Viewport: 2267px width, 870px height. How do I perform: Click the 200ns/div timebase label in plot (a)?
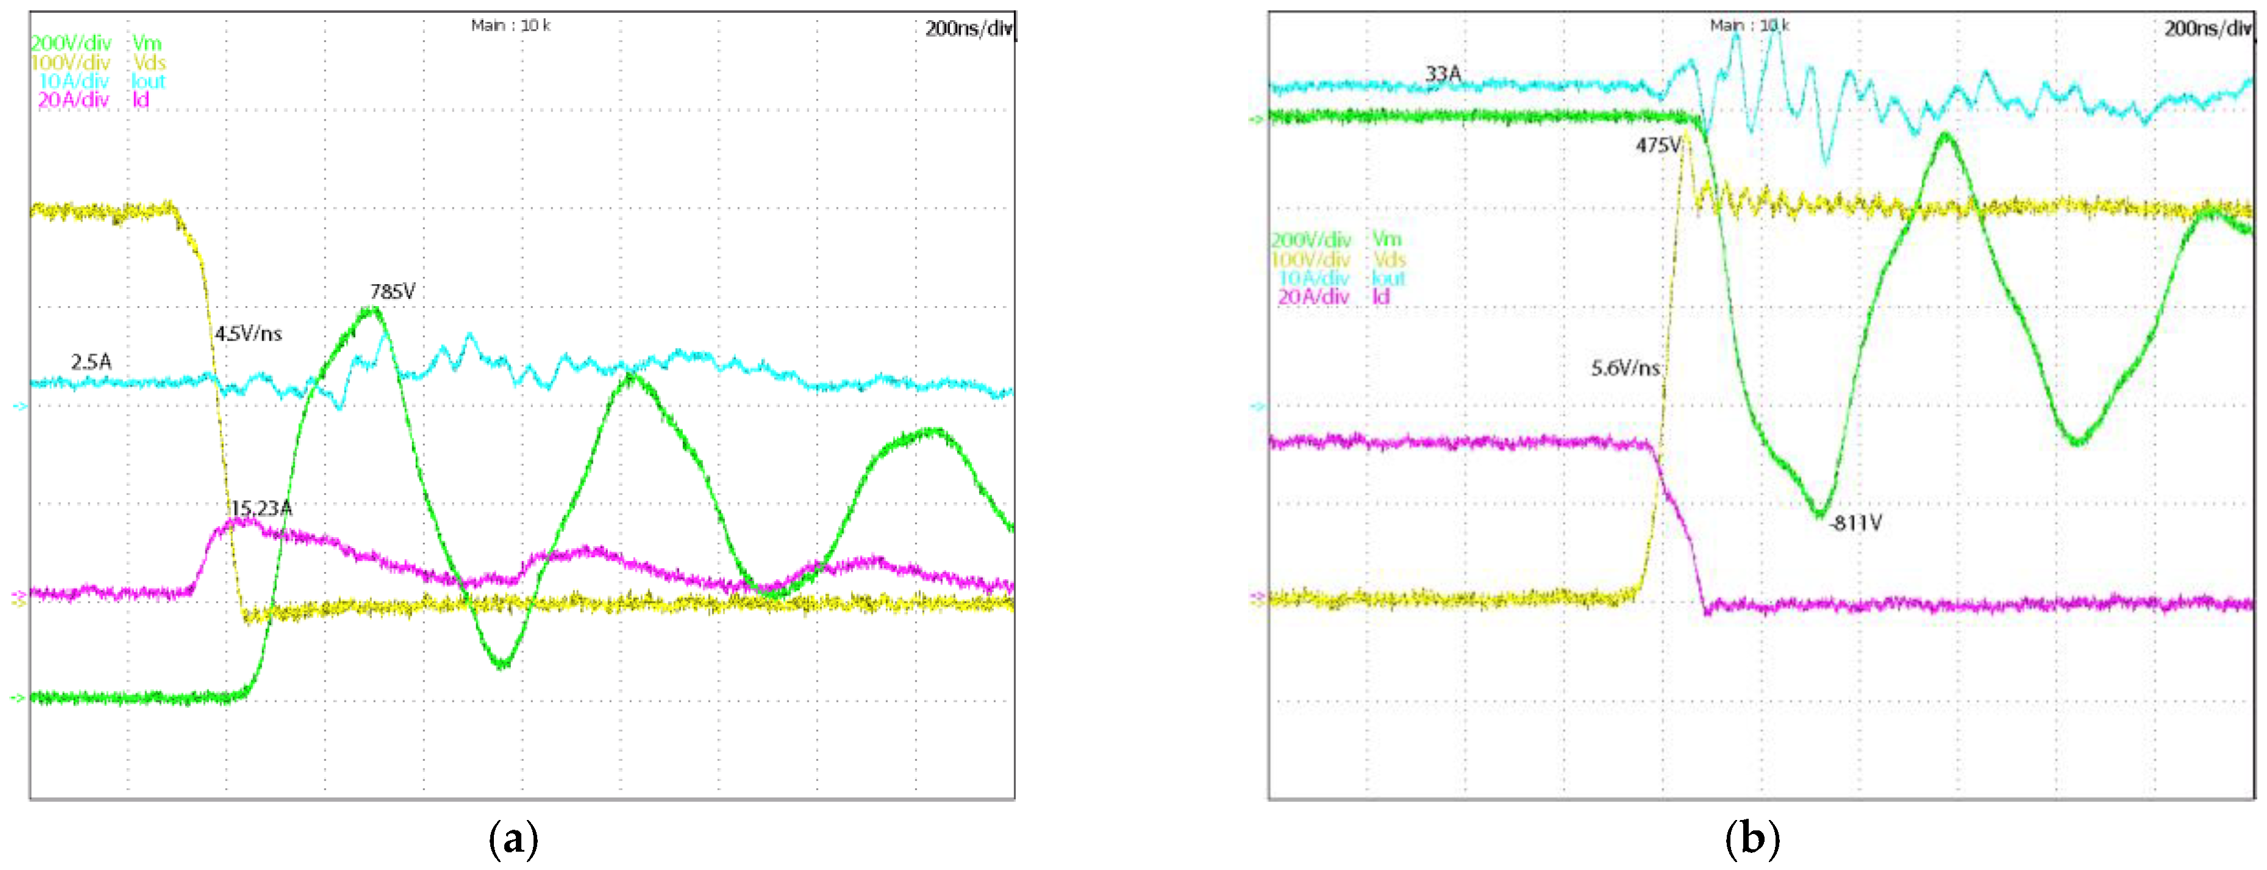tap(969, 29)
